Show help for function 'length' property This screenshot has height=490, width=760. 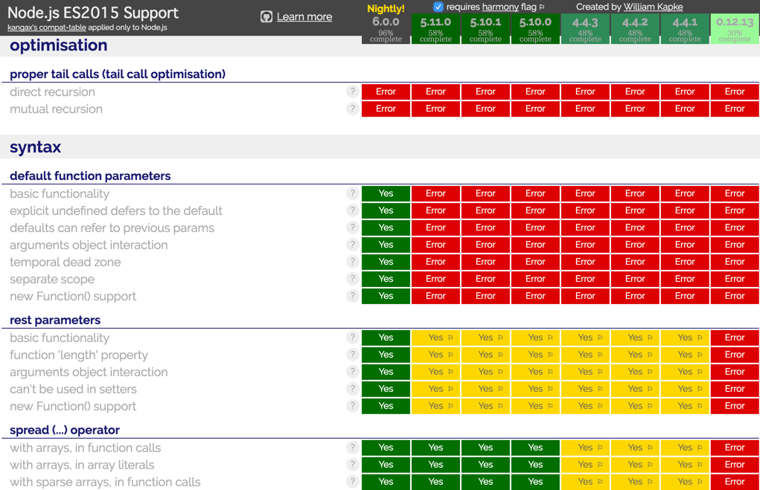(353, 355)
